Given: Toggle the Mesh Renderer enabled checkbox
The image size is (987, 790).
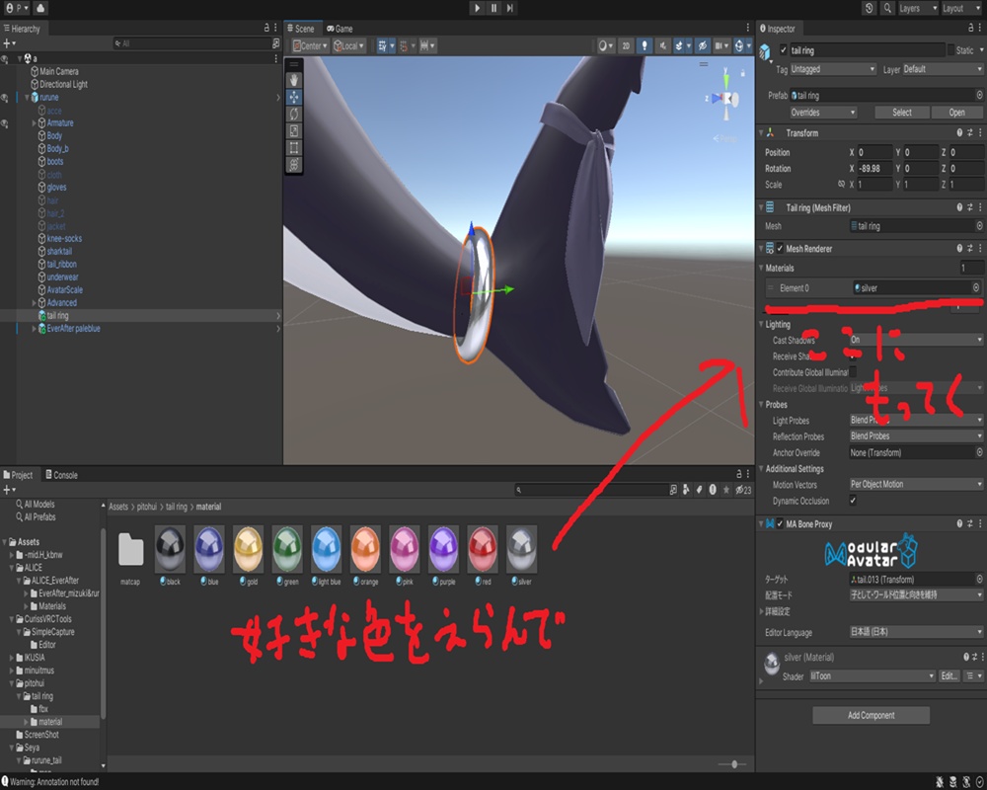Looking at the screenshot, I should point(780,248).
